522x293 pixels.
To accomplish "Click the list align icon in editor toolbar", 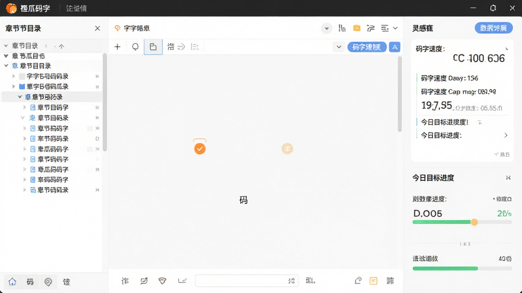I will click(x=195, y=47).
